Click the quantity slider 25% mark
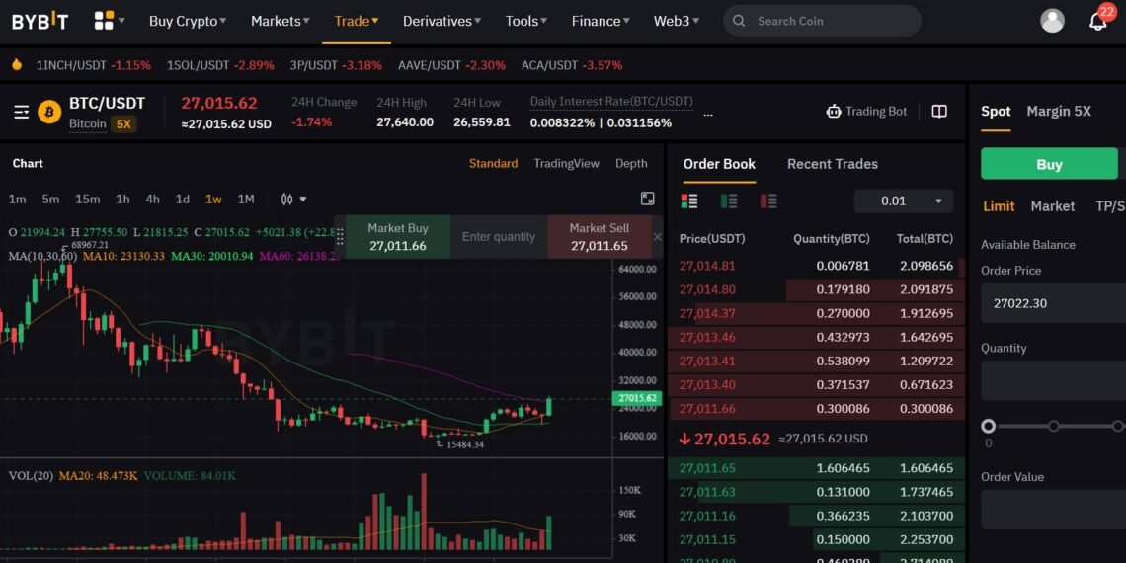Viewport: 1126px width, 563px height. 1054,426
